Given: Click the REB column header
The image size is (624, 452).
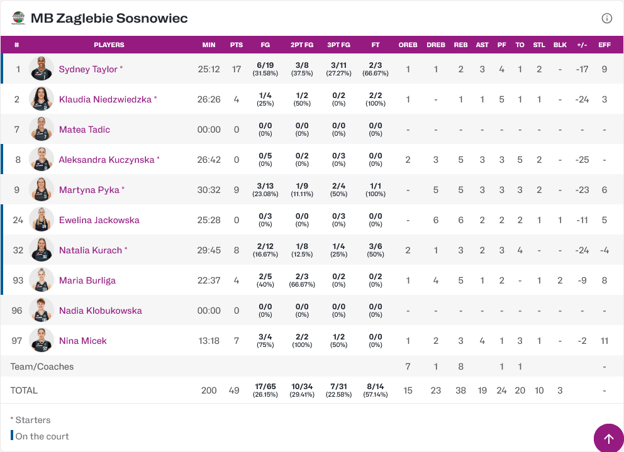Looking at the screenshot, I should (460, 45).
